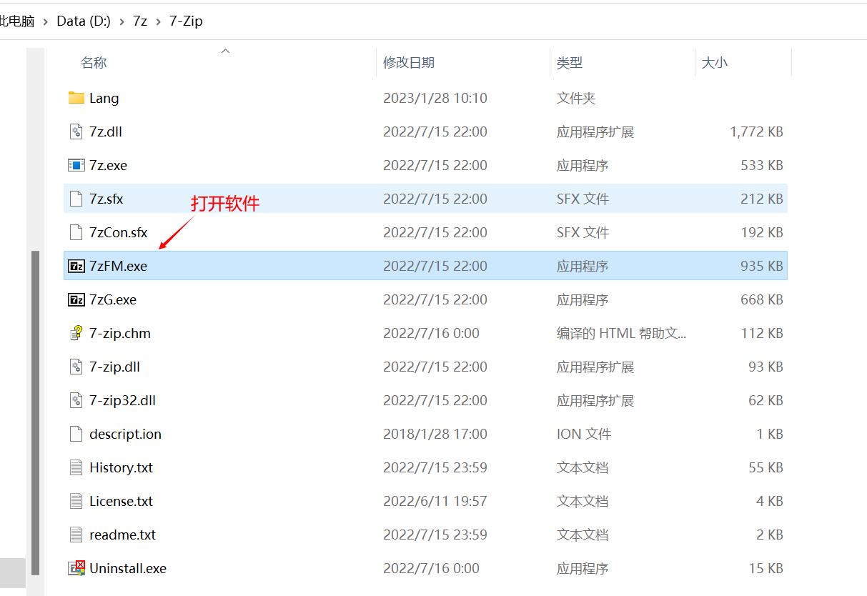The height and width of the screenshot is (596, 867).
Task: Sort by the 大小 column header
Action: 715,63
